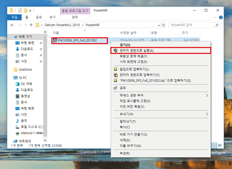
Task: Go forward with the right arrow
Action: [20, 25]
